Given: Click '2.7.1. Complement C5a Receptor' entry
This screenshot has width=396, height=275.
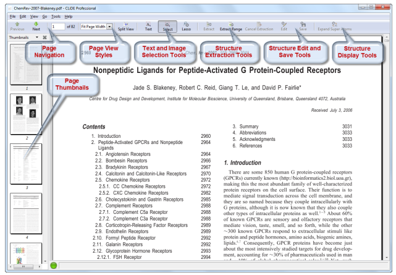Looking at the screenshot, I should pos(133,213).
